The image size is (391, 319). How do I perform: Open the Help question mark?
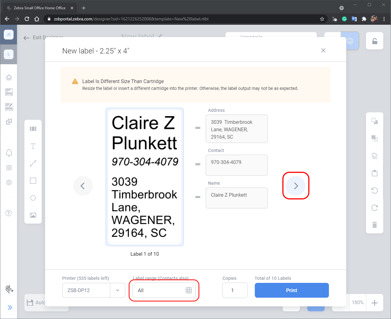coord(9,213)
